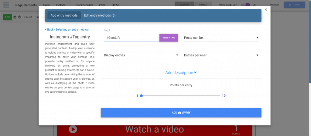Viewport: 311px width, 136px height.
Task: Click the Pause button
Action: pyautogui.click(x=28, y=17)
